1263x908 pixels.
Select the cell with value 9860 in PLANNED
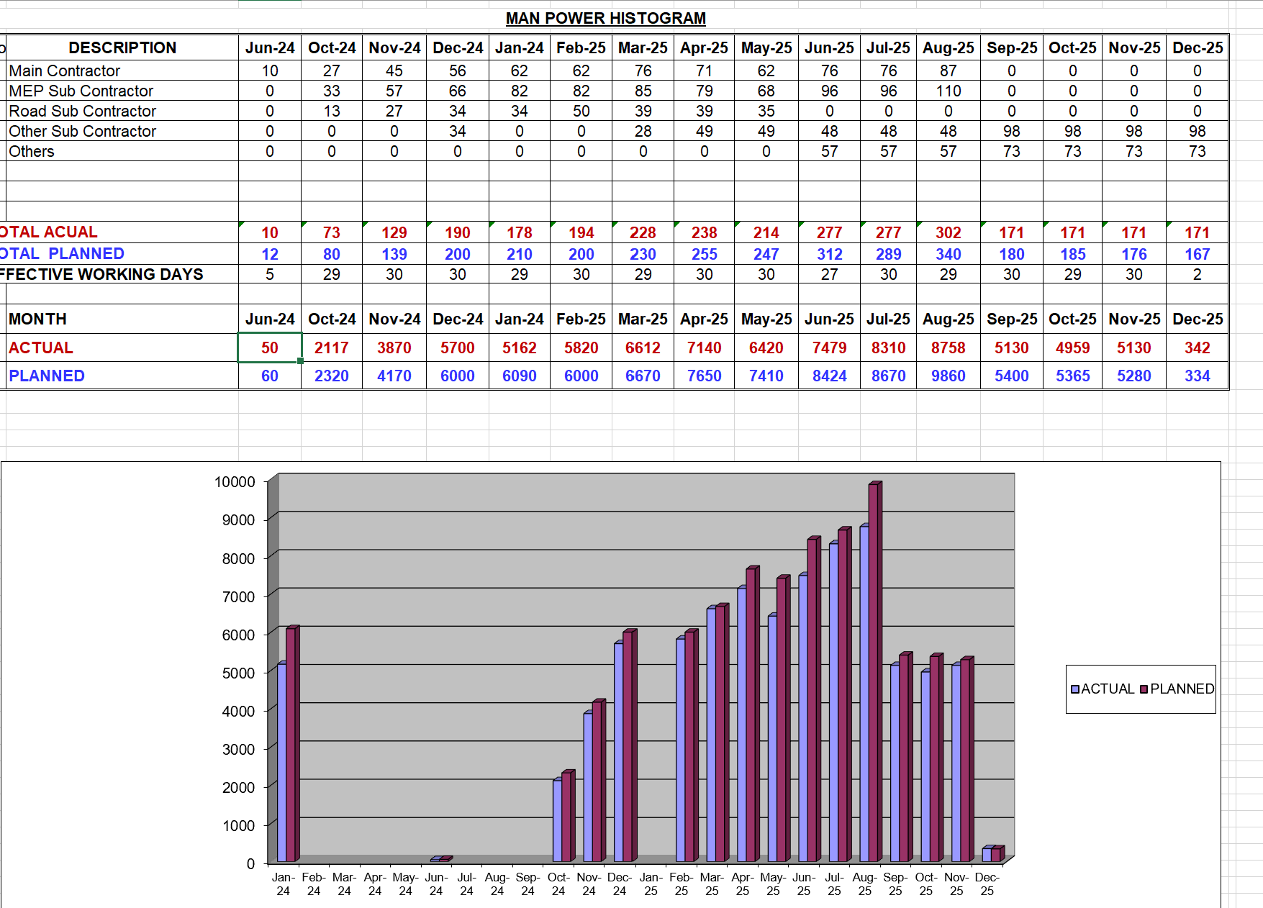tap(948, 375)
